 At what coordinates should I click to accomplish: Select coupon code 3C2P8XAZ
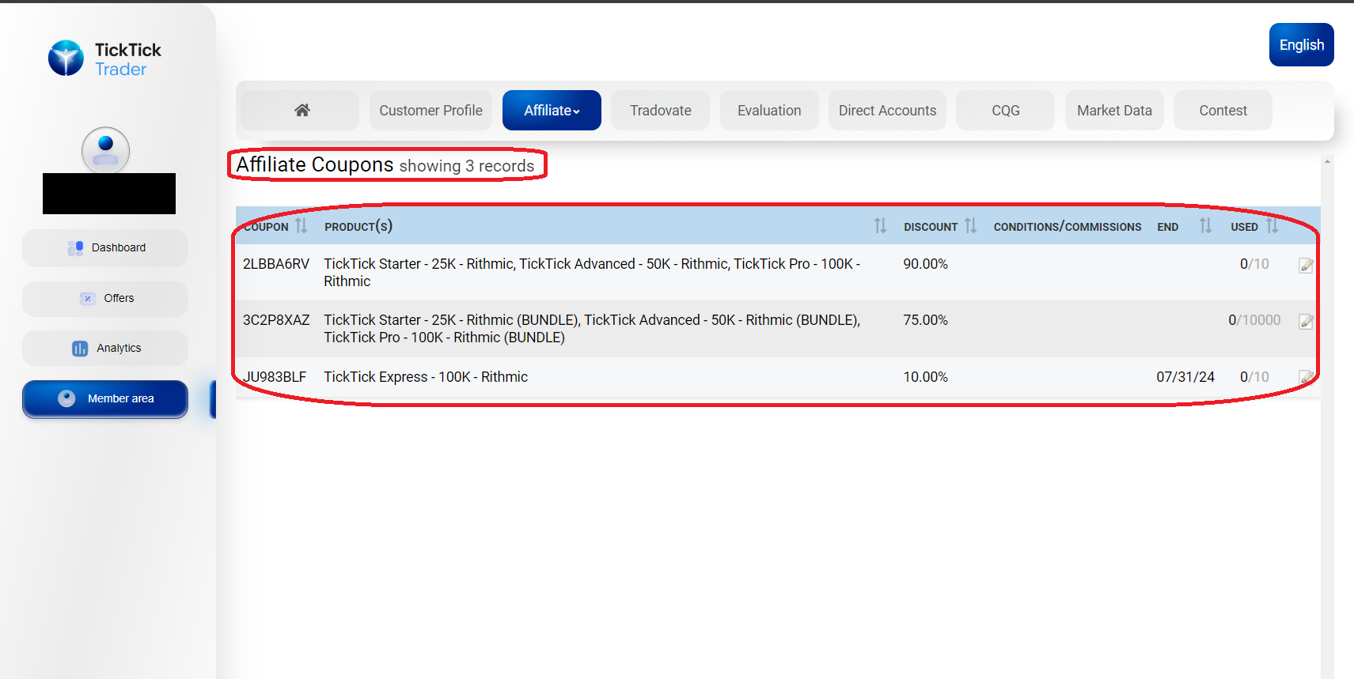[276, 320]
